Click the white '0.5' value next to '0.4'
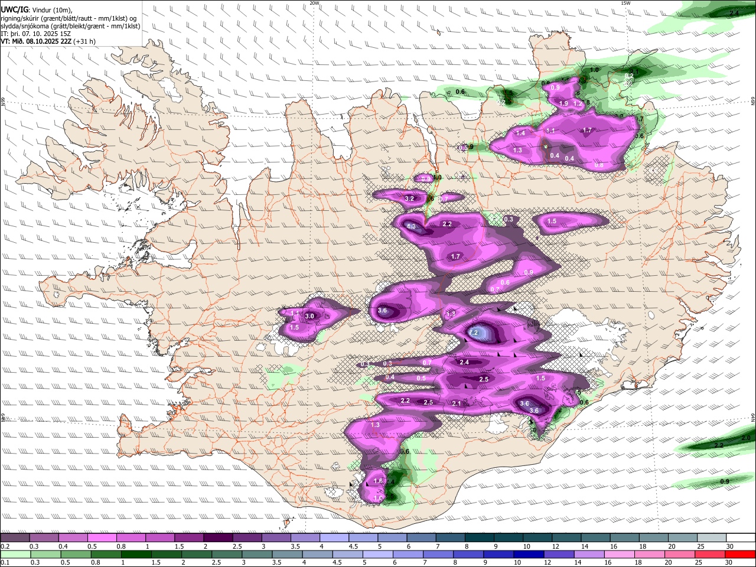 click(421, 378)
